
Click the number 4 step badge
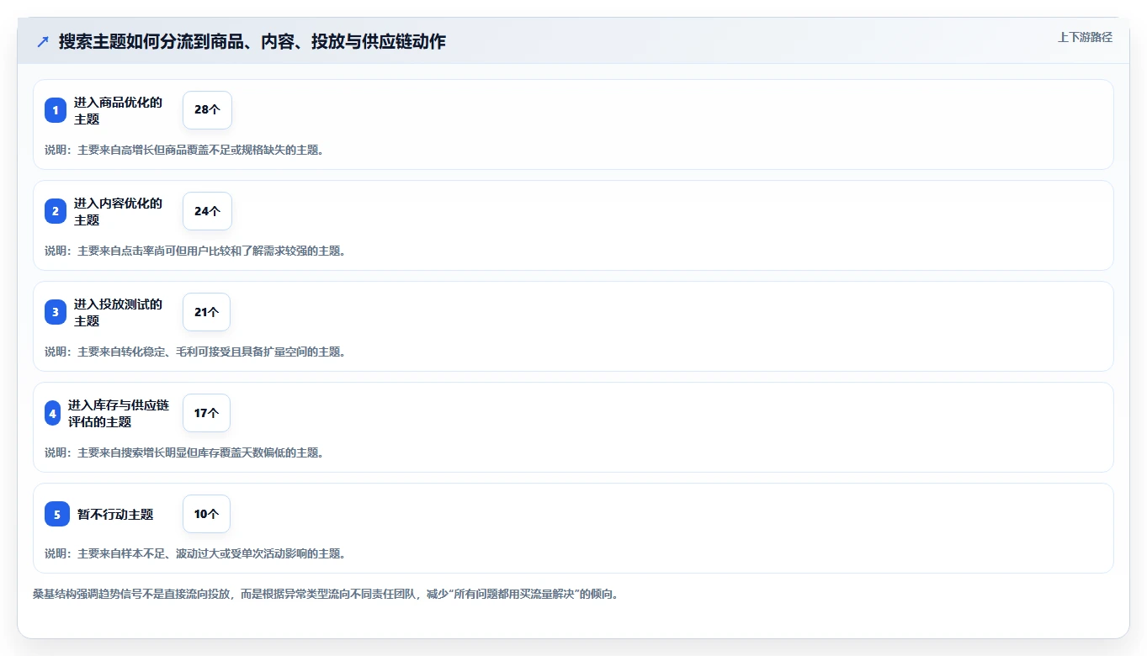pos(53,413)
